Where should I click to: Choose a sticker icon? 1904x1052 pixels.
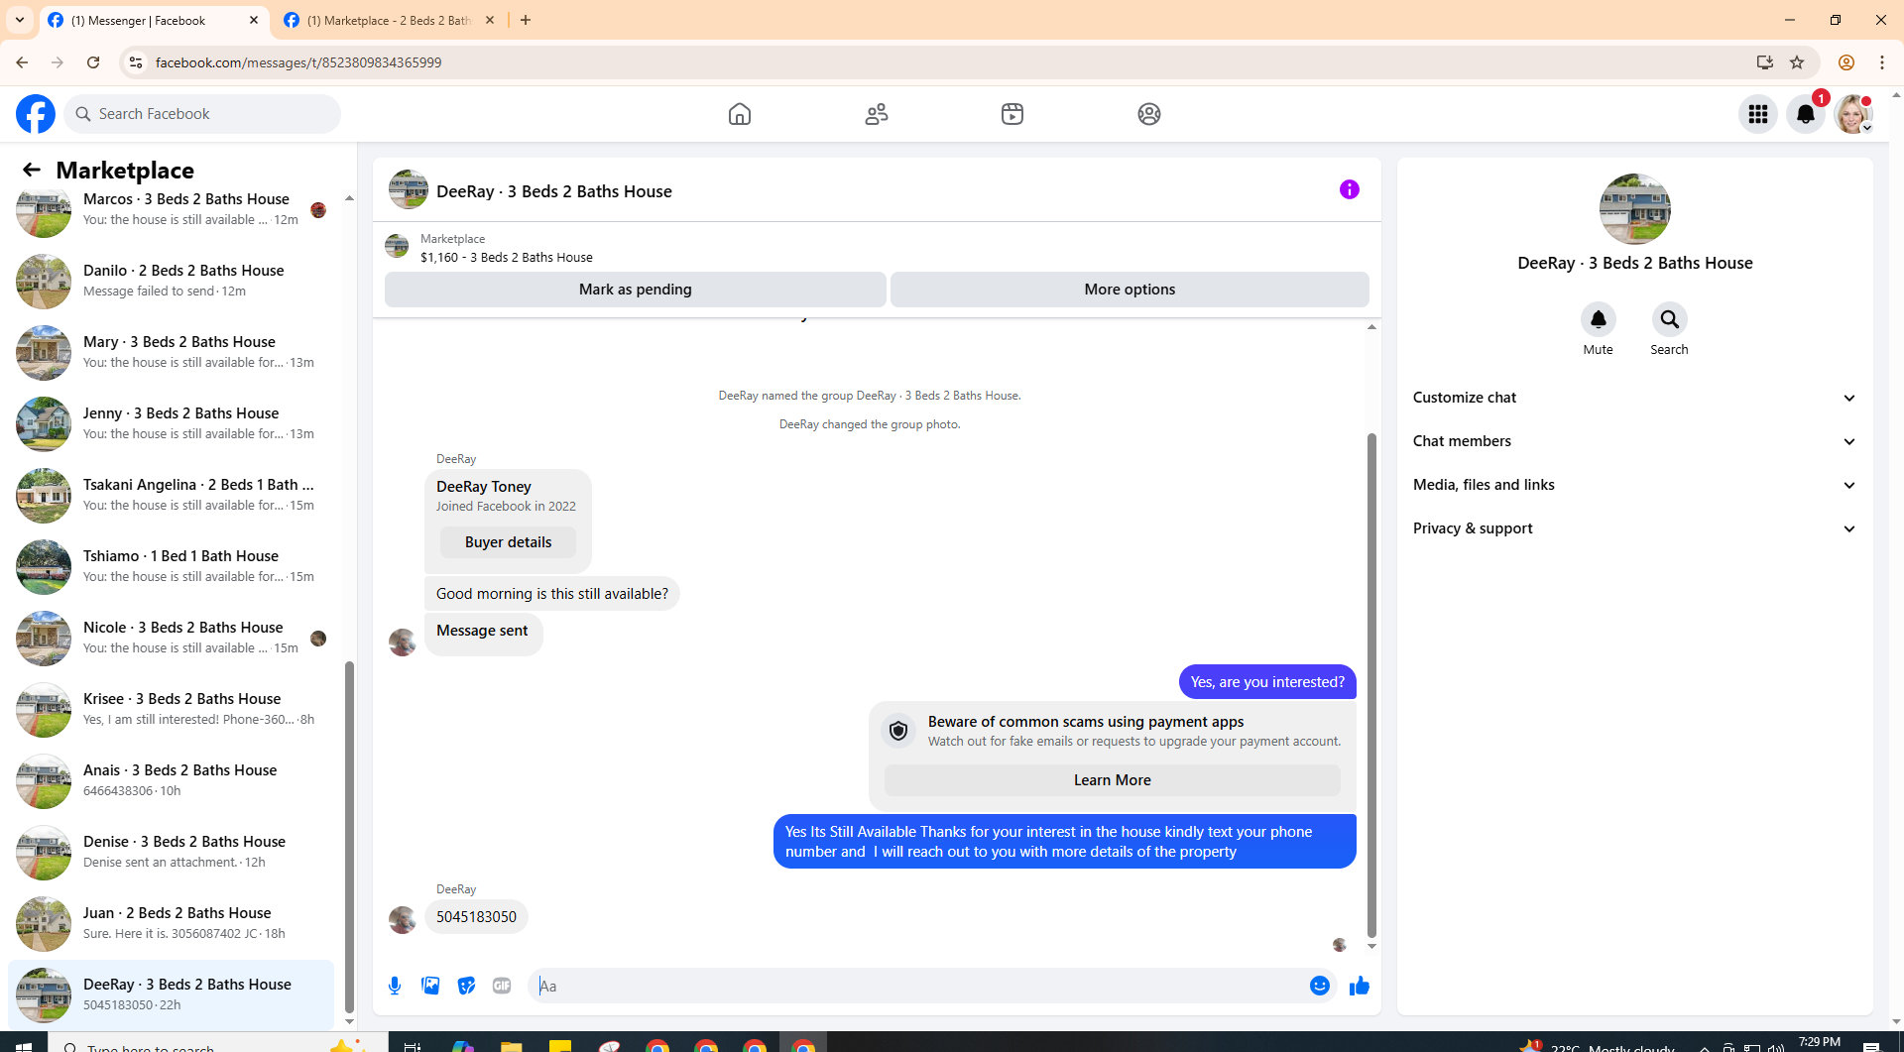(x=466, y=986)
